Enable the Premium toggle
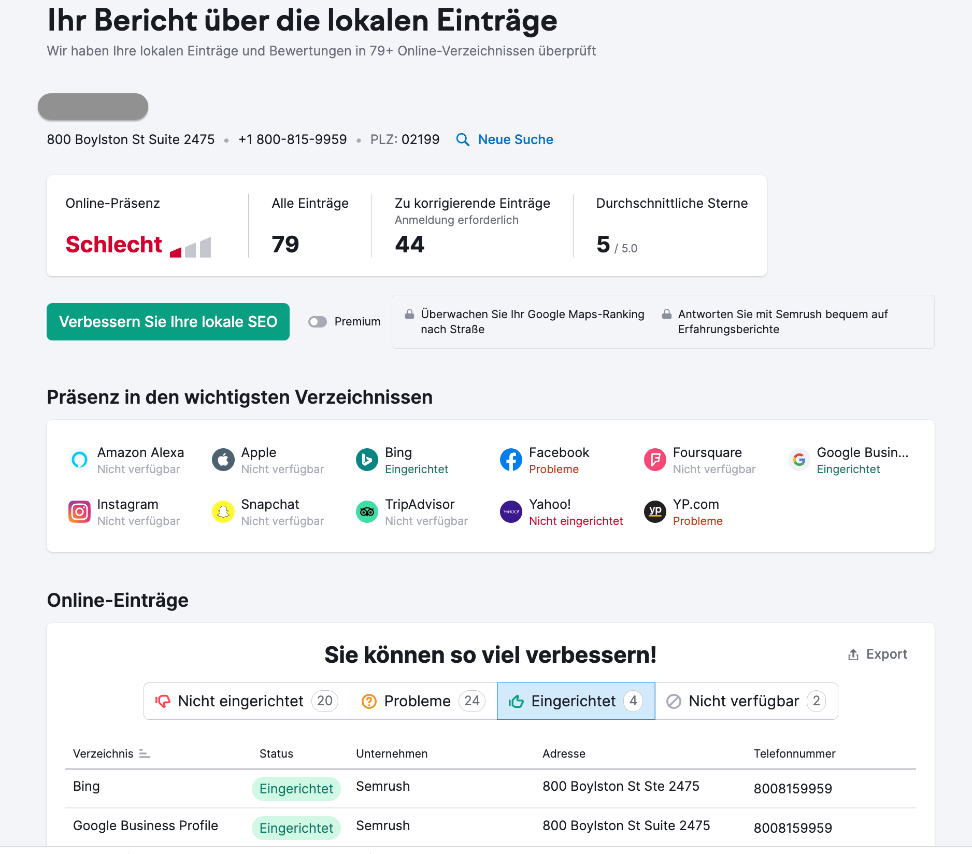The width and height of the screenshot is (972, 854). pyautogui.click(x=318, y=322)
